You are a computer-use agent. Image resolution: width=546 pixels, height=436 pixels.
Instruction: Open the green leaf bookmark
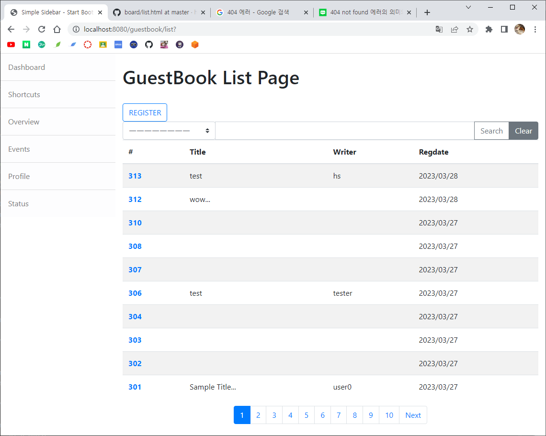click(x=57, y=45)
